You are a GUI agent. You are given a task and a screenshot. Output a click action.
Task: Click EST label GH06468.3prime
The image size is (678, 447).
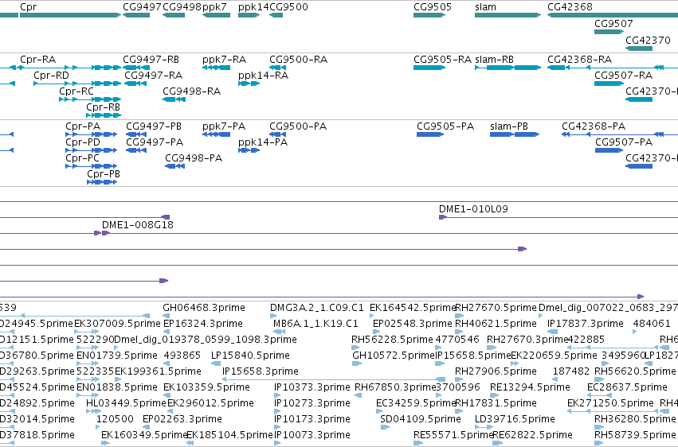pos(204,308)
